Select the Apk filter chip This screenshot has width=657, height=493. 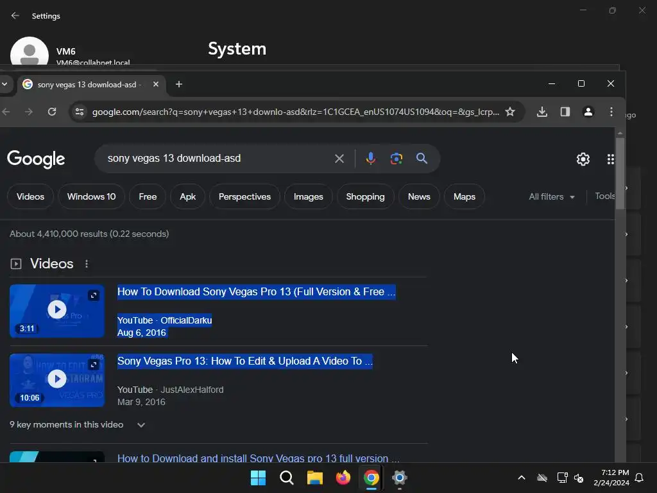(188, 196)
